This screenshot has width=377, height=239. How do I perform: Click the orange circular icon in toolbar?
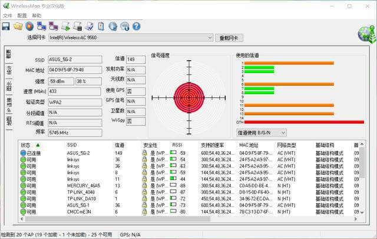pyautogui.click(x=29, y=26)
